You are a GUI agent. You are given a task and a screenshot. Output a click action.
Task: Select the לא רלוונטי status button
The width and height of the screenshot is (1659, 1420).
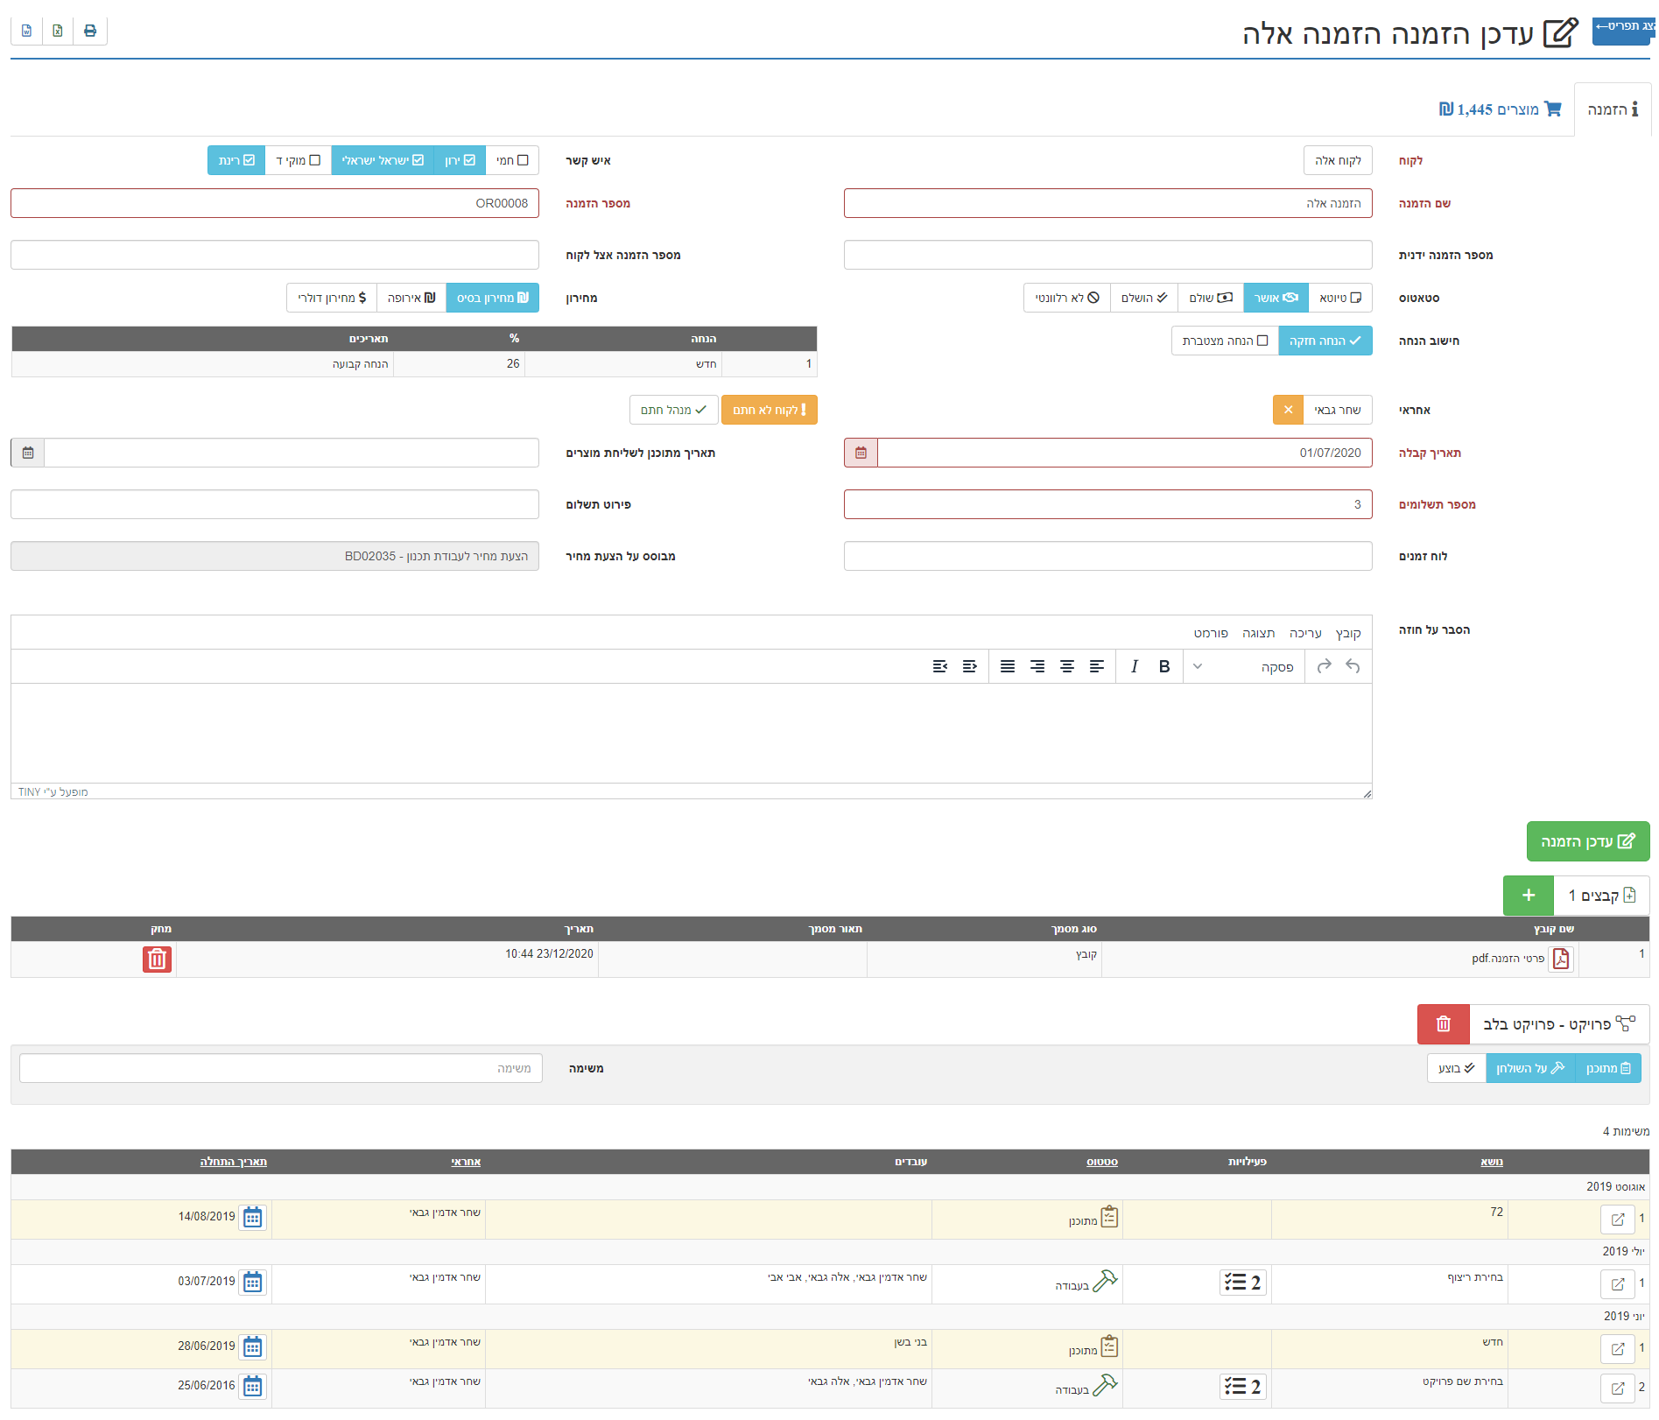tap(1066, 298)
